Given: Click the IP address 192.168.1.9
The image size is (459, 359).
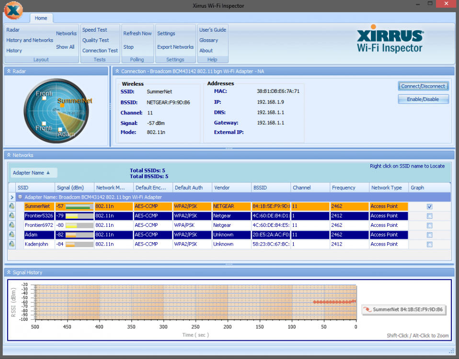Looking at the screenshot, I should coord(271,102).
